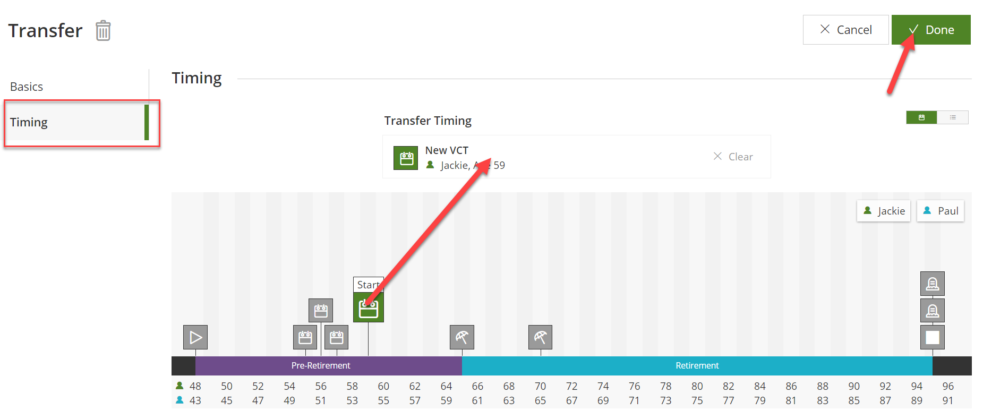983x410 pixels.
Task: Click the lower-right gray calendar event icon
Action: pos(337,337)
